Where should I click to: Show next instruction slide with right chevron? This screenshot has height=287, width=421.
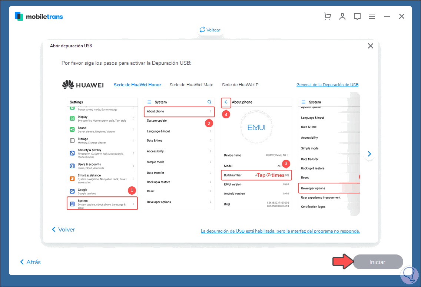point(369,154)
